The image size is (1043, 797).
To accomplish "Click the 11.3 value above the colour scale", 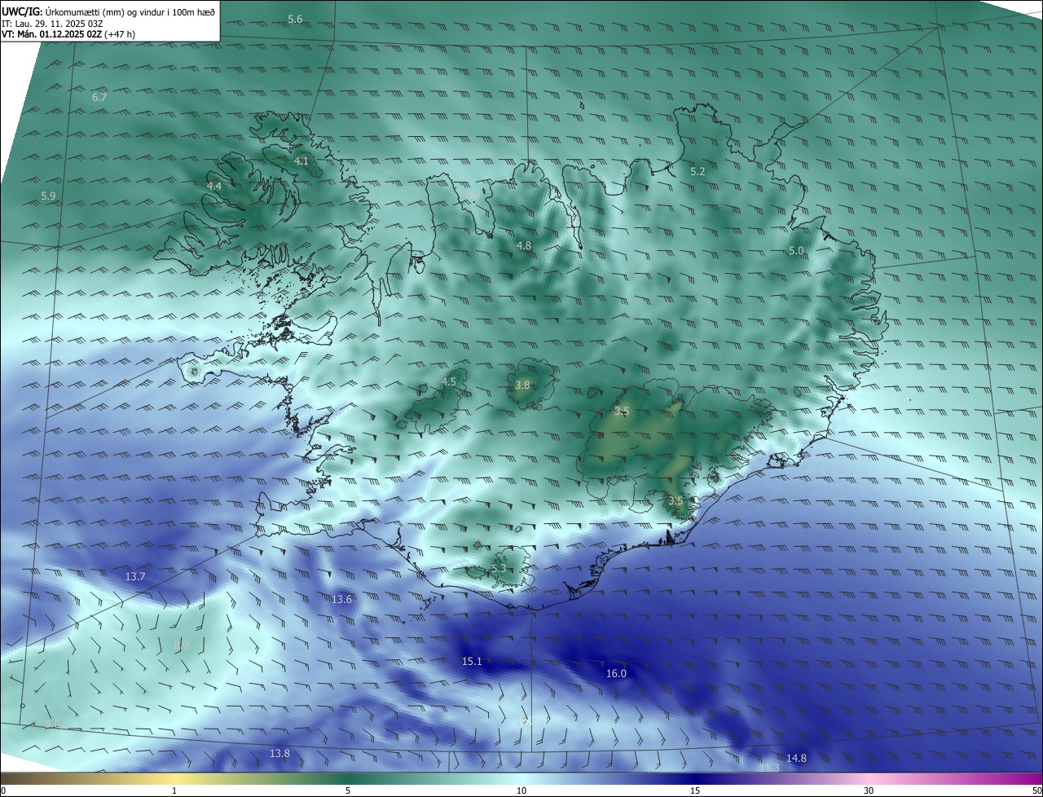I will pyautogui.click(x=769, y=768).
